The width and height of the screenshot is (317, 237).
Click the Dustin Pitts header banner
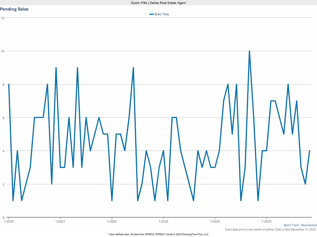pyautogui.click(x=158, y=3)
